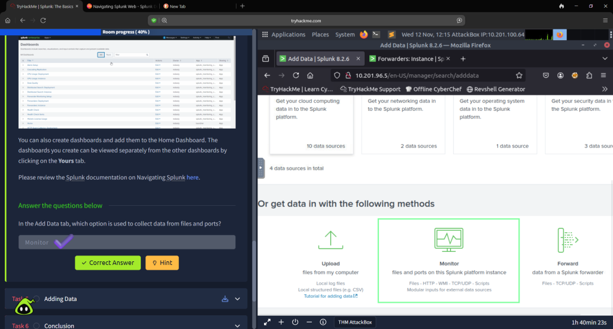Show more bookmarks with the chevron
The height and width of the screenshot is (329, 613).
point(605,89)
